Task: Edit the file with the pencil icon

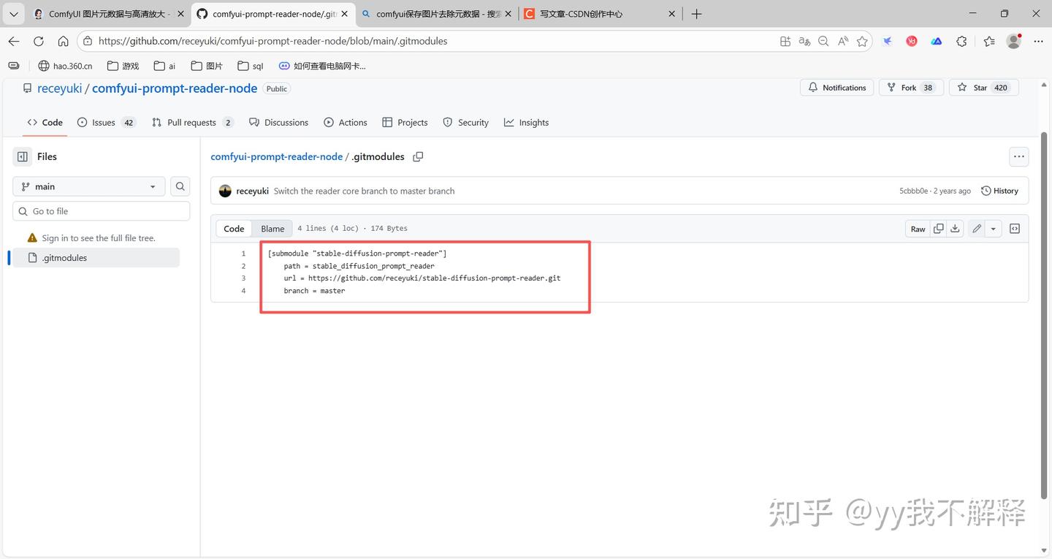Action: tap(976, 228)
